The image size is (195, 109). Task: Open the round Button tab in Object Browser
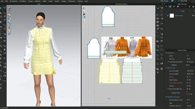coord(178,7)
